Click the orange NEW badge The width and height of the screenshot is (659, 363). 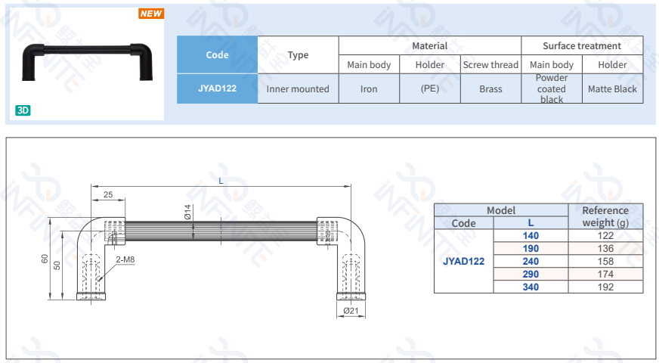point(151,14)
